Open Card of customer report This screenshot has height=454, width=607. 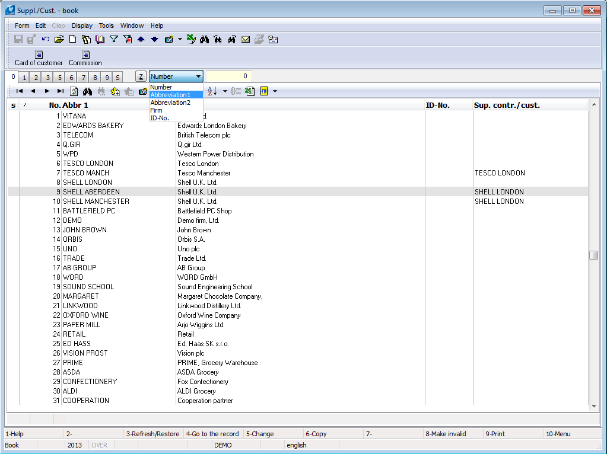click(39, 58)
